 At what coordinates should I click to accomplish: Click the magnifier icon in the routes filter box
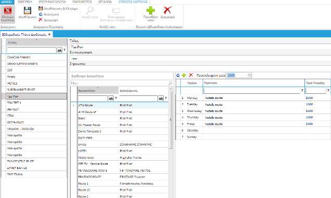[x=170, y=83]
